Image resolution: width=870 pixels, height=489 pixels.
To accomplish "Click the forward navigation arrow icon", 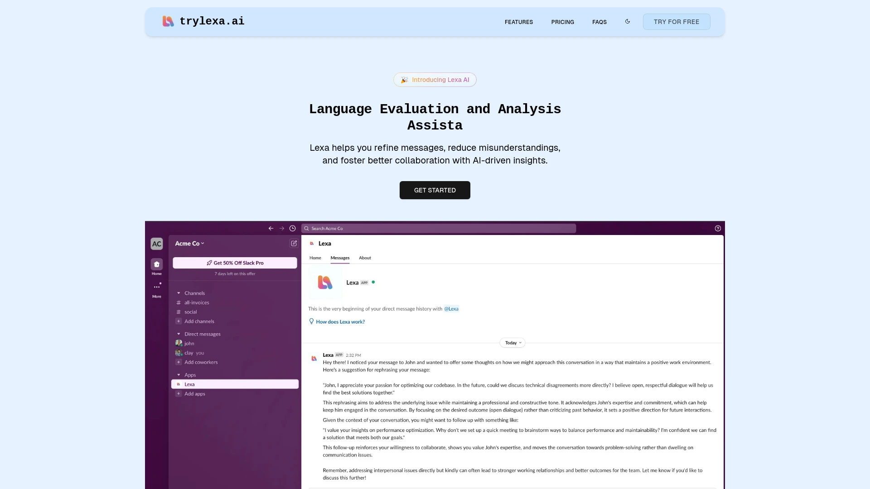I will coord(281,228).
